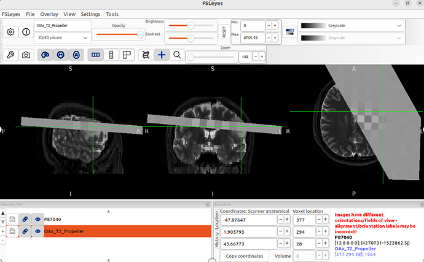Open the Overlay menu

pyautogui.click(x=49, y=14)
